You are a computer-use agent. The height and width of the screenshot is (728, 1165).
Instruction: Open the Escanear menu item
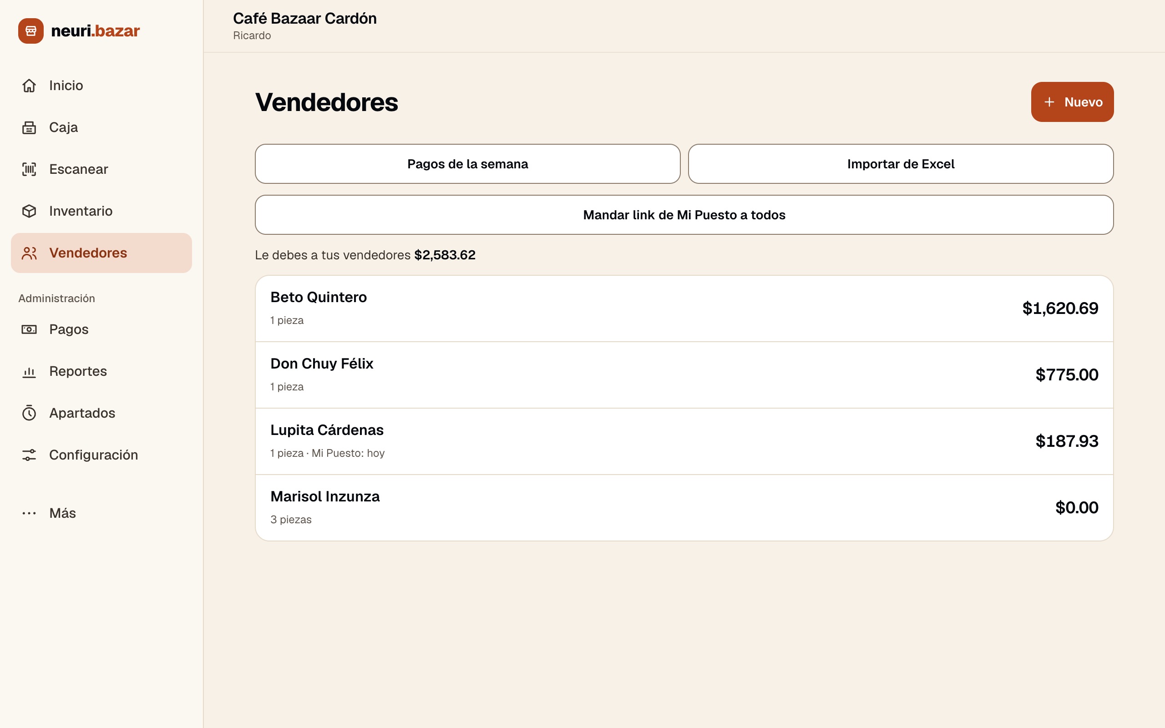tap(101, 169)
